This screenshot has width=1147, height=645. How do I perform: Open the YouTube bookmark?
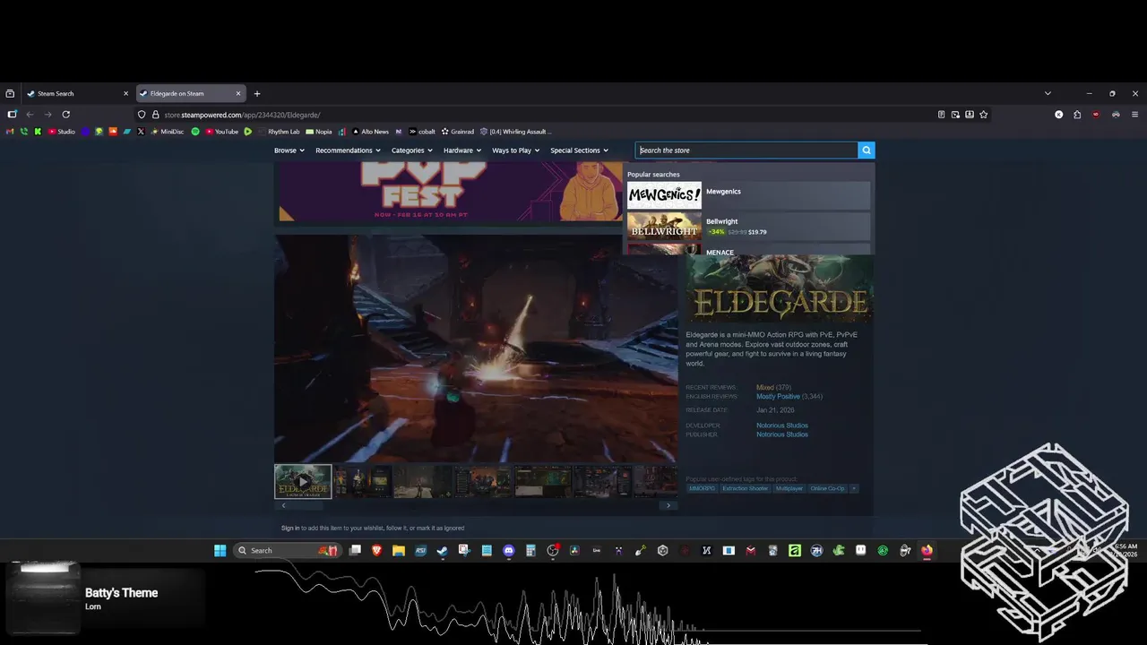point(221,132)
